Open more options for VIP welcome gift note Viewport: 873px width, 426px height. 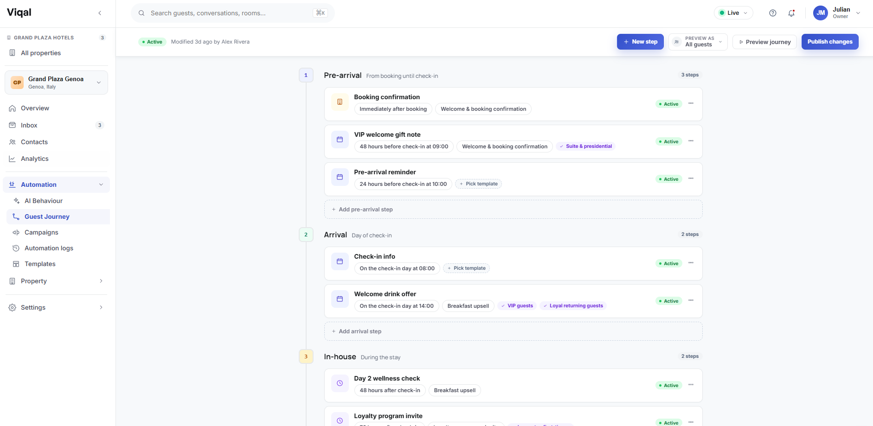[691, 141]
